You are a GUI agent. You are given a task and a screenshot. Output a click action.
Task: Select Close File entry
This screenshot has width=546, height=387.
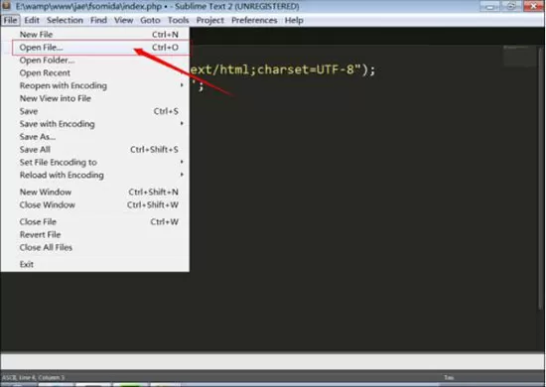click(95, 222)
